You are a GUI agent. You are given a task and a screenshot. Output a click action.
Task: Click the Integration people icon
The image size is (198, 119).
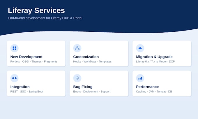click(x=14, y=78)
